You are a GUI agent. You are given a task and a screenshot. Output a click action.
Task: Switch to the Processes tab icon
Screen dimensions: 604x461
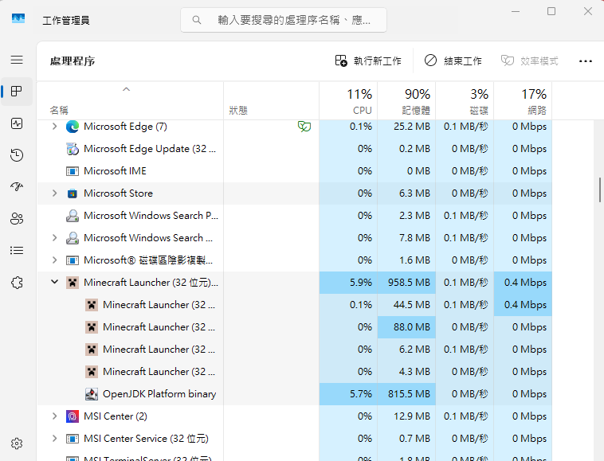point(17,92)
